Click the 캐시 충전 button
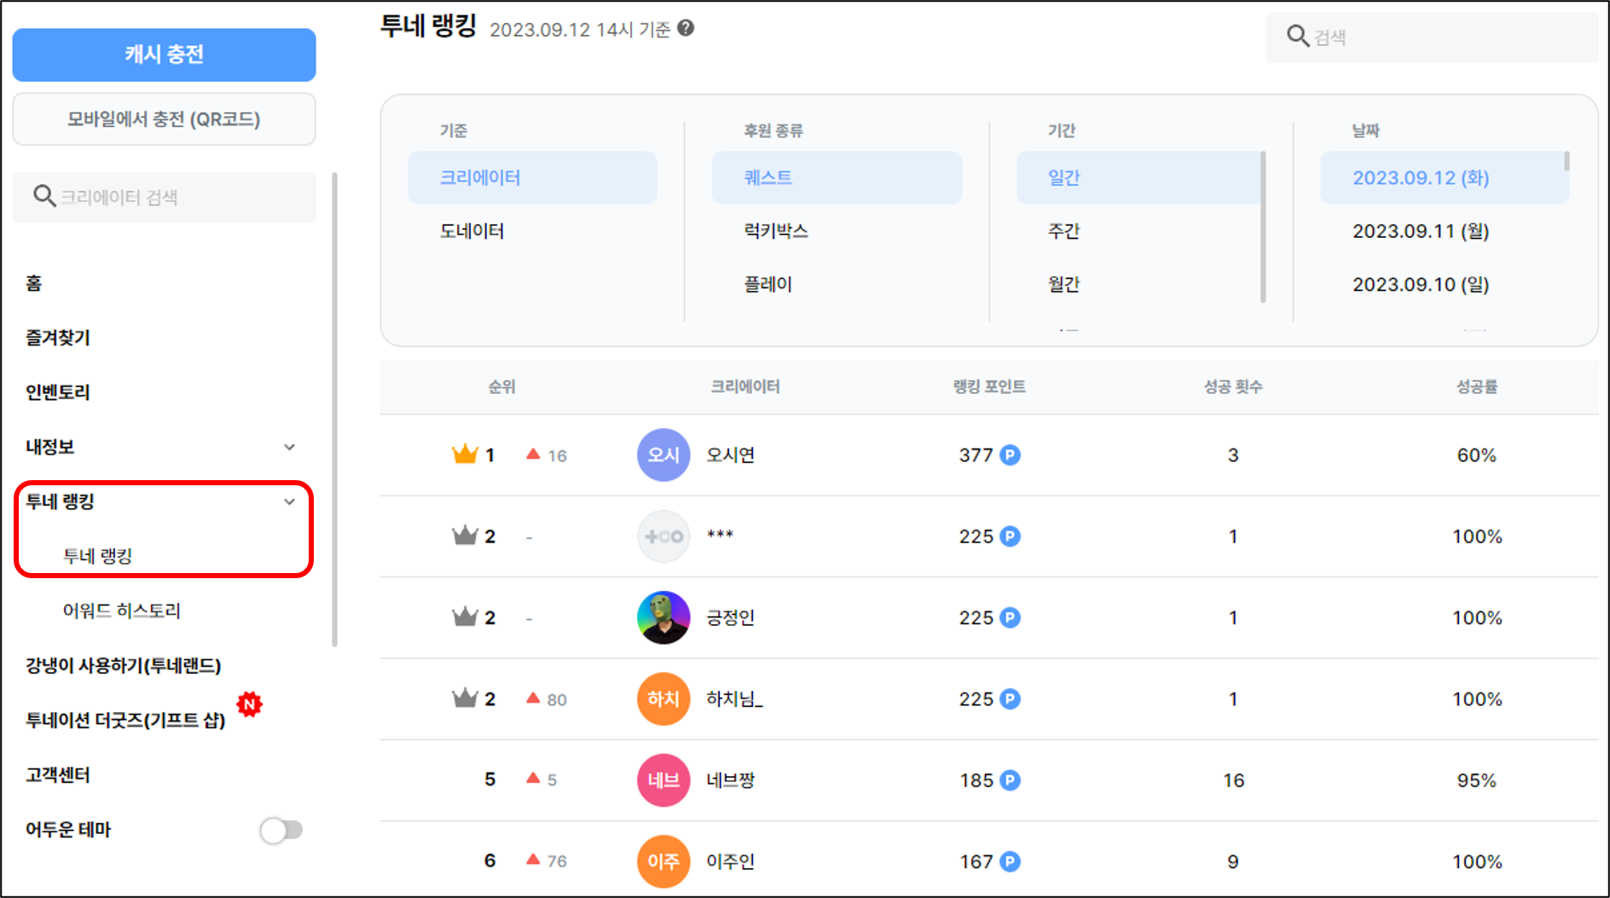The image size is (1610, 898). point(164,55)
